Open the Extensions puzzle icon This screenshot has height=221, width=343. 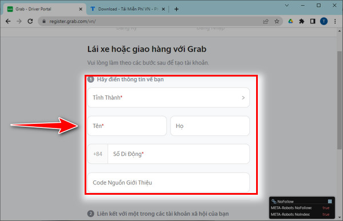click(302, 21)
